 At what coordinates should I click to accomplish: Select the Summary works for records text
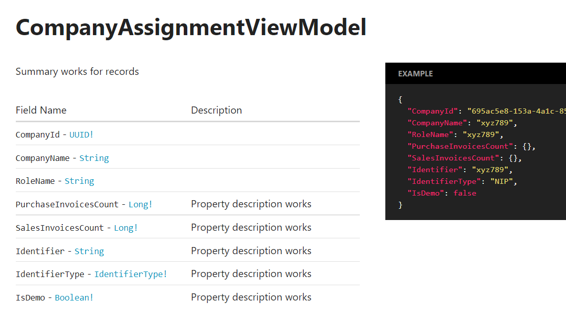click(x=77, y=71)
